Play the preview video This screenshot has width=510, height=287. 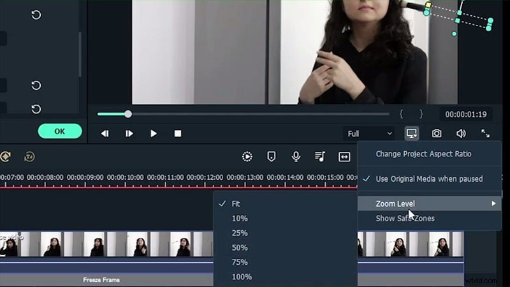click(x=154, y=133)
